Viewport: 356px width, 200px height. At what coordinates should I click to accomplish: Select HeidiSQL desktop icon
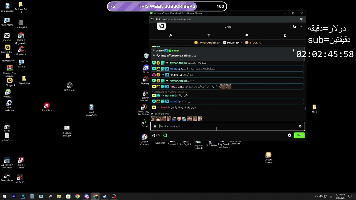tap(8, 94)
